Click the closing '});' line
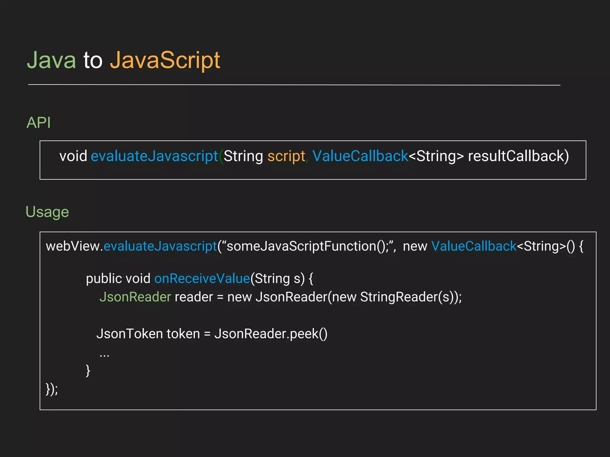The image size is (610, 457). pyautogui.click(x=52, y=389)
